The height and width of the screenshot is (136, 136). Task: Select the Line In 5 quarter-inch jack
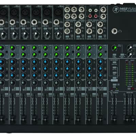point(45,22)
